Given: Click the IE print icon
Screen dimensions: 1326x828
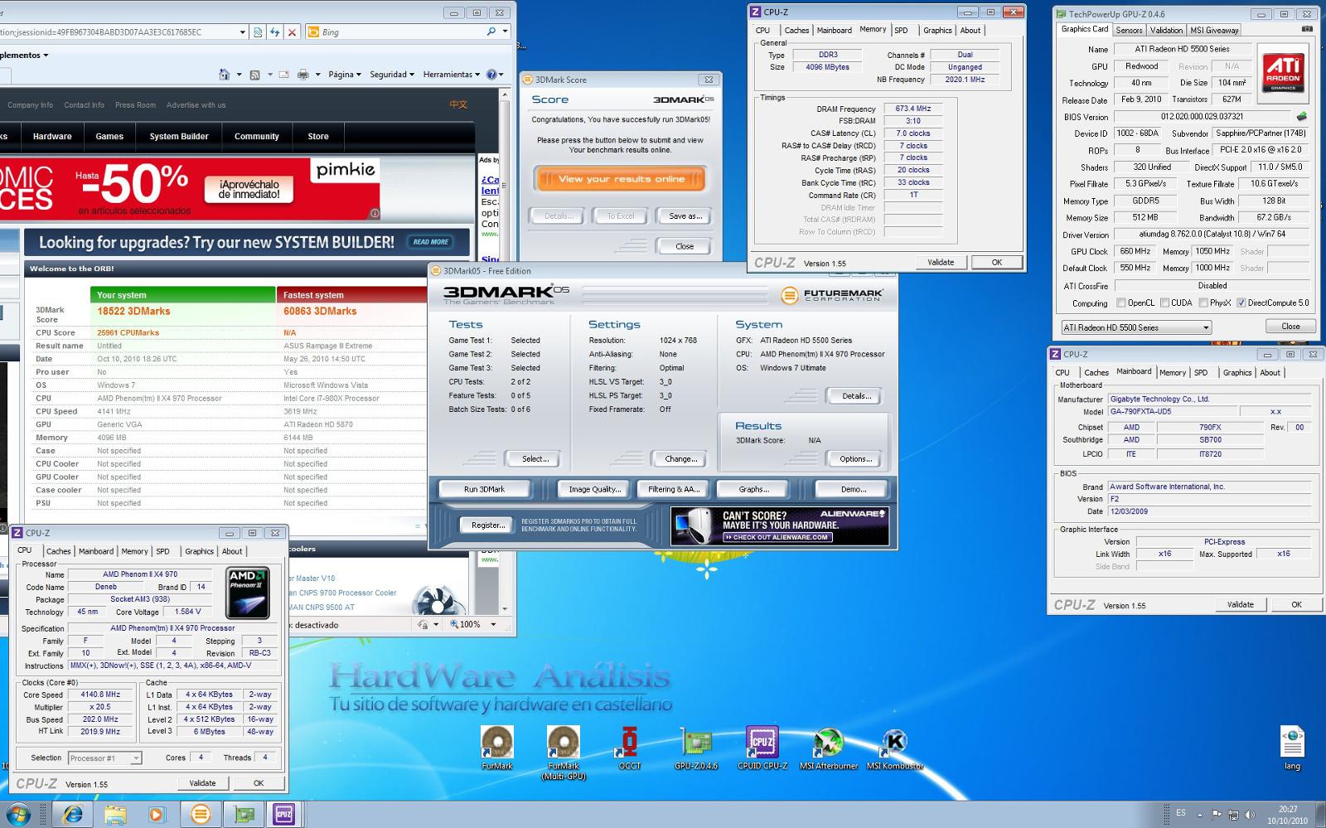Looking at the screenshot, I should click(303, 75).
